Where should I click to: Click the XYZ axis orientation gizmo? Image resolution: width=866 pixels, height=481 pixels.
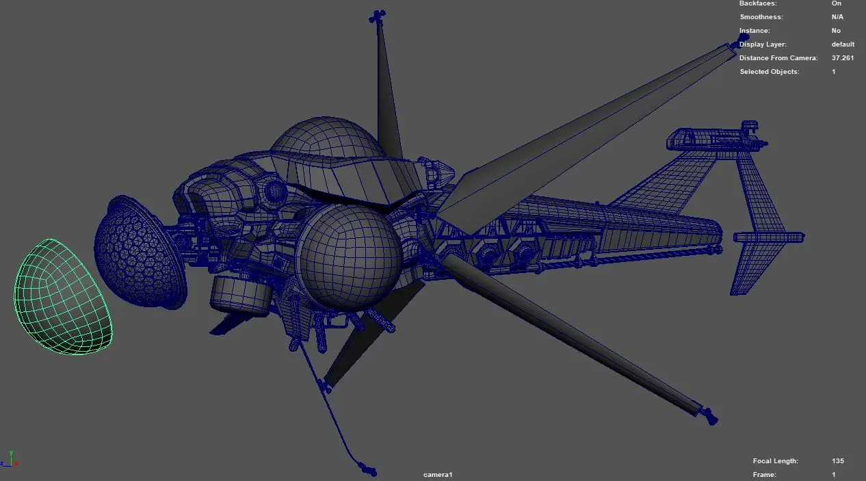(x=10, y=458)
